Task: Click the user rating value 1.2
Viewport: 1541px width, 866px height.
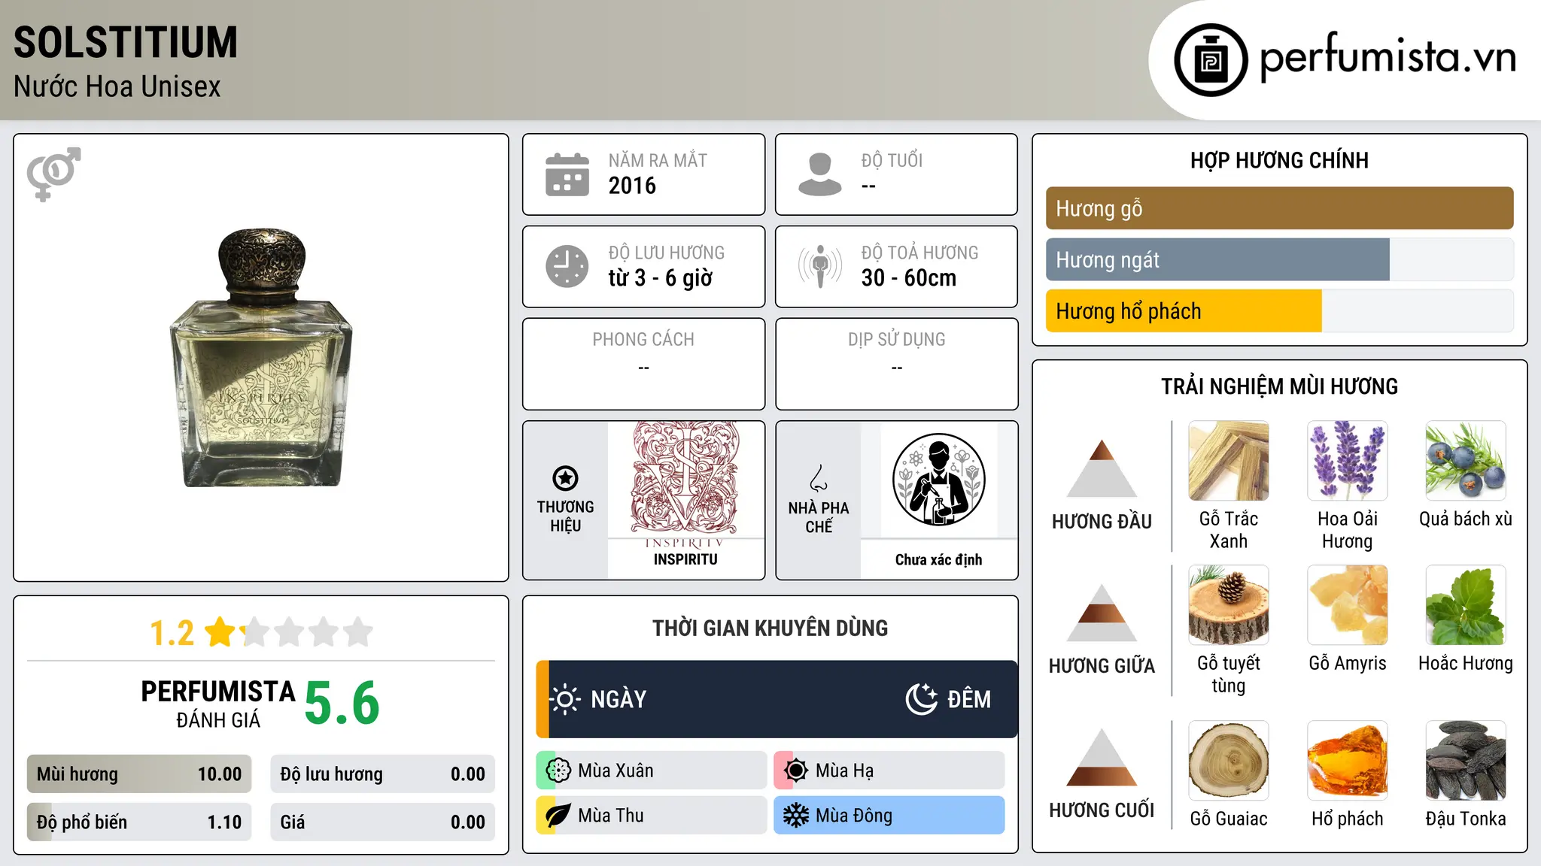Action: click(x=172, y=633)
